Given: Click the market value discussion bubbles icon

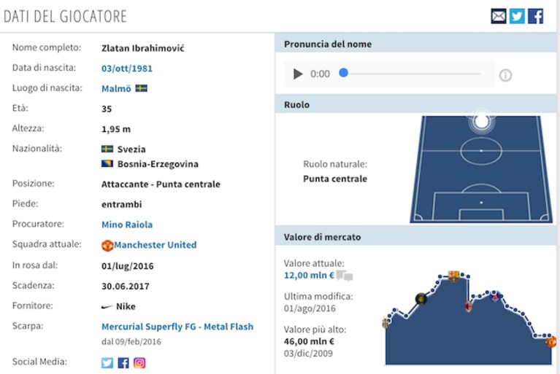Looking at the screenshot, I should point(345,276).
